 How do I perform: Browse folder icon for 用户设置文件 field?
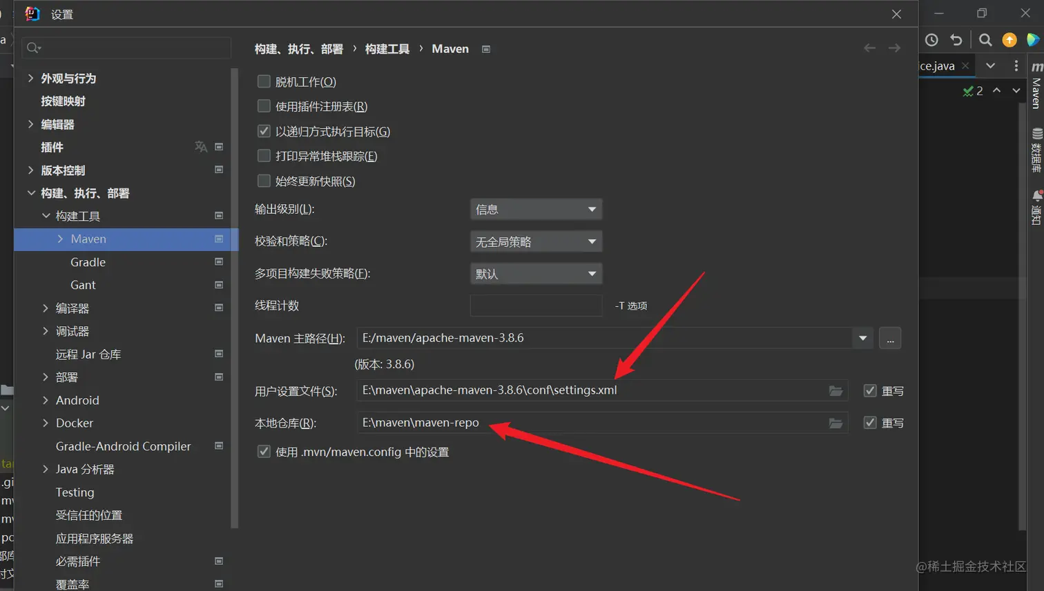pyautogui.click(x=835, y=391)
